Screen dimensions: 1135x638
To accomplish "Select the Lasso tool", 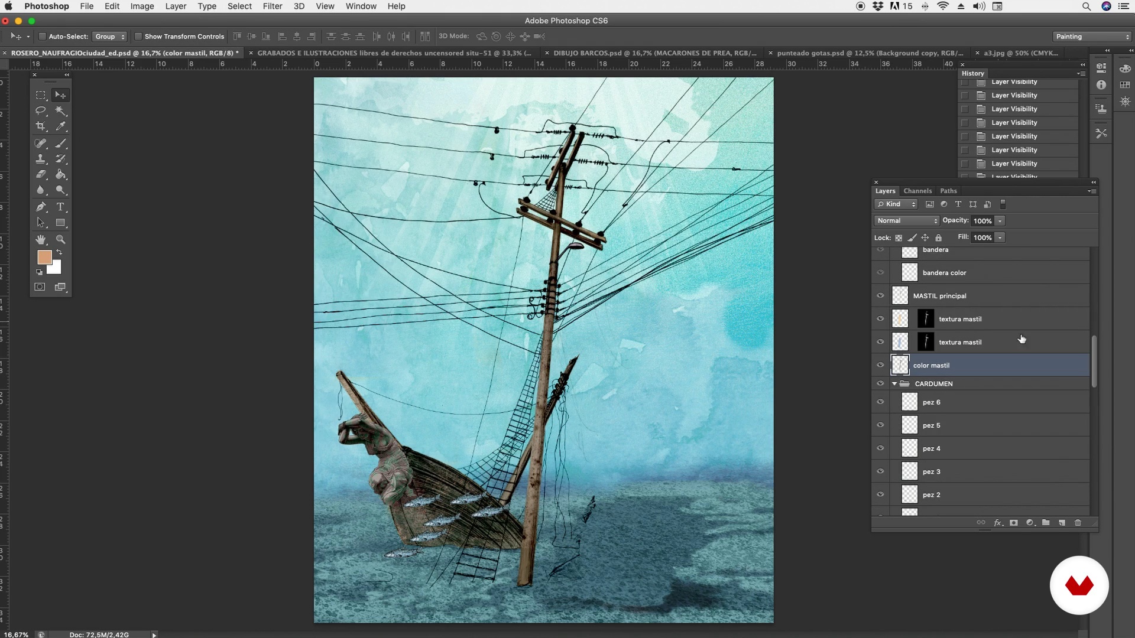I will 40,111.
